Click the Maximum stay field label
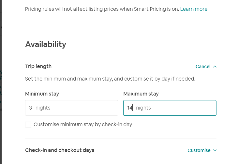 (141, 94)
